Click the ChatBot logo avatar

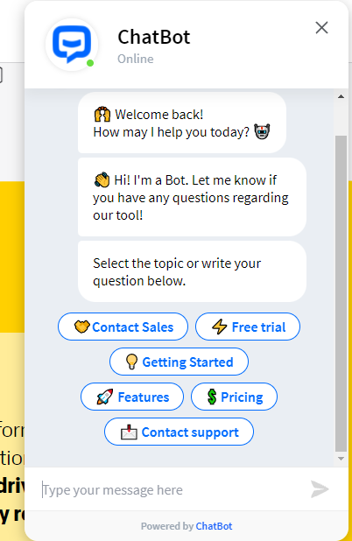(72, 45)
